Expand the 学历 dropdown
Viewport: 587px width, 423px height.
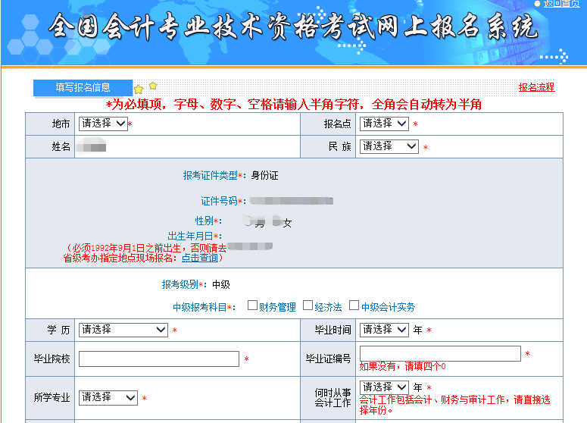tap(123, 330)
